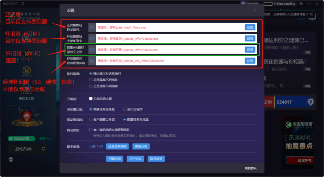This screenshot has width=324, height=177.
Task: Select 弹出提示对话框询问 radio option
Action: [x=91, y=74]
